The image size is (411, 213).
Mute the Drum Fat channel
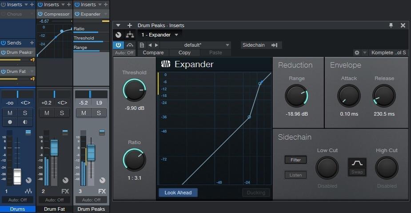(47, 113)
